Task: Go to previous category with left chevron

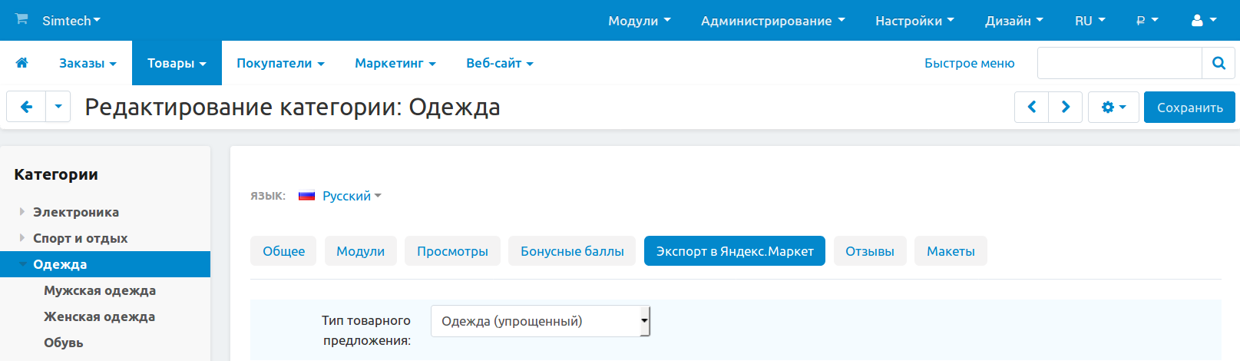Action: [1032, 108]
